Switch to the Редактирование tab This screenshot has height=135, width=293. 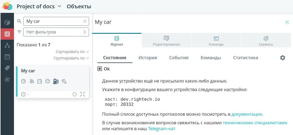point(166,41)
